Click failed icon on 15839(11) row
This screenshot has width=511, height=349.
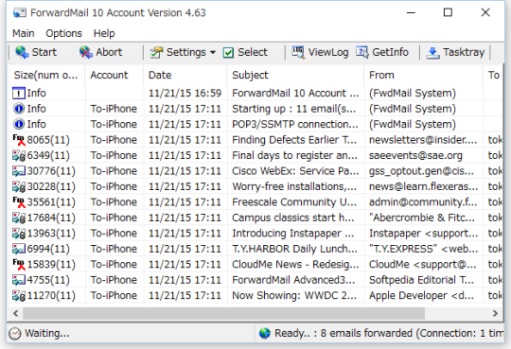19,264
